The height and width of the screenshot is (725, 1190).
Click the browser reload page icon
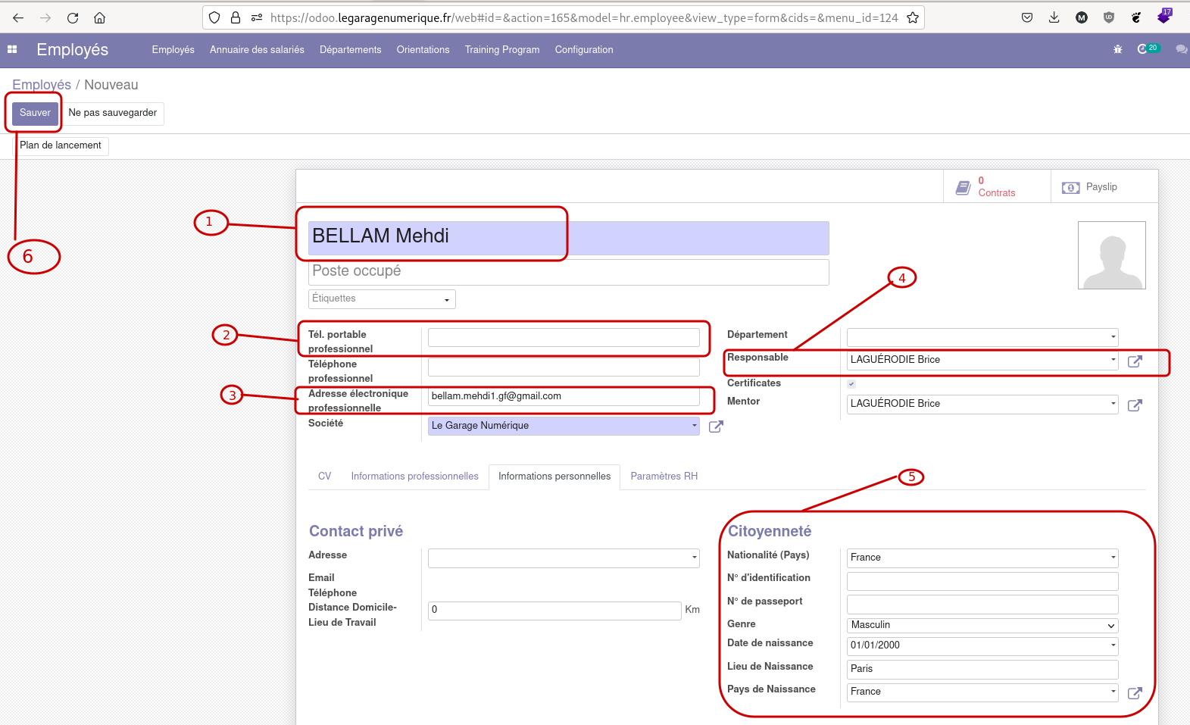73,17
